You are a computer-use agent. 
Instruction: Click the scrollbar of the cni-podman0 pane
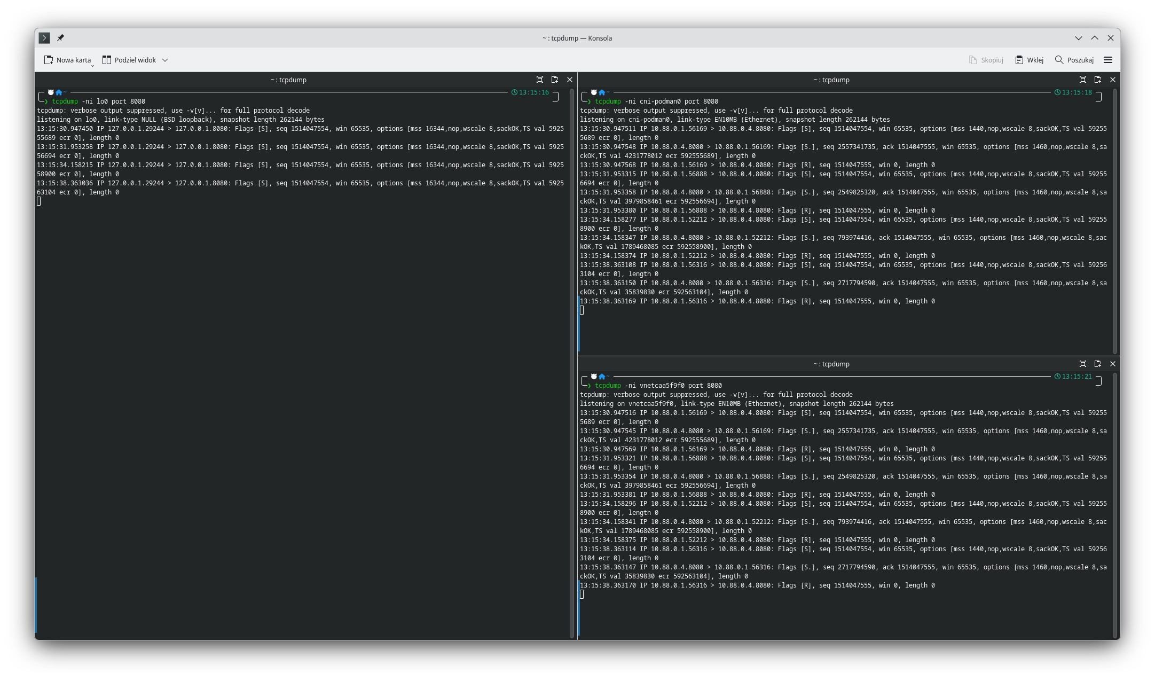1115,221
